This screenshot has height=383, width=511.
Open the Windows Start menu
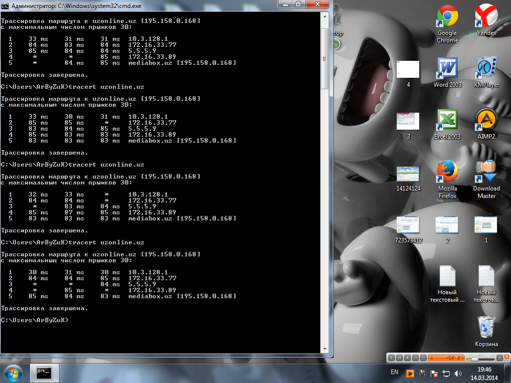(x=13, y=373)
